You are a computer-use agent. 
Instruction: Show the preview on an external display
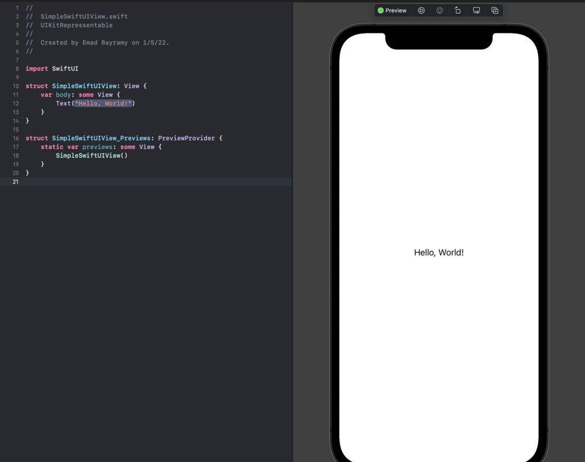(x=476, y=10)
